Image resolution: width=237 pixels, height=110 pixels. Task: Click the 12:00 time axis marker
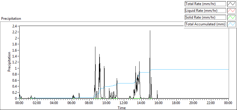point(124,103)
